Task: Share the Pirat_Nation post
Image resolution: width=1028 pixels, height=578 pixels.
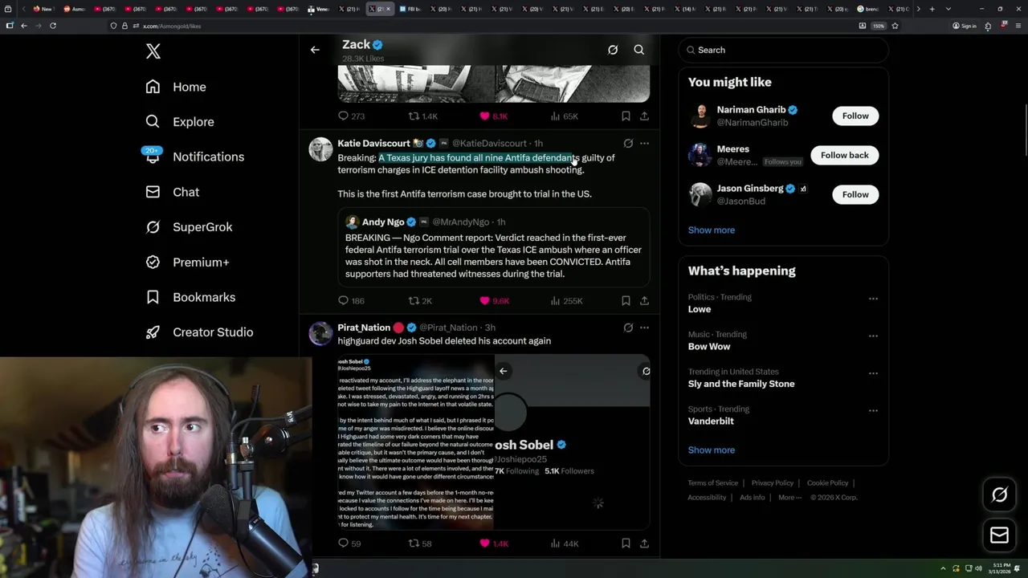Action: 644,543
